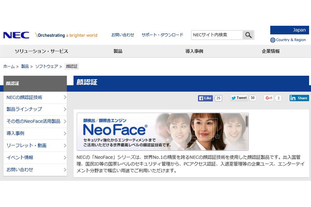
Task: Click the Google +1 button
Action: point(269,98)
